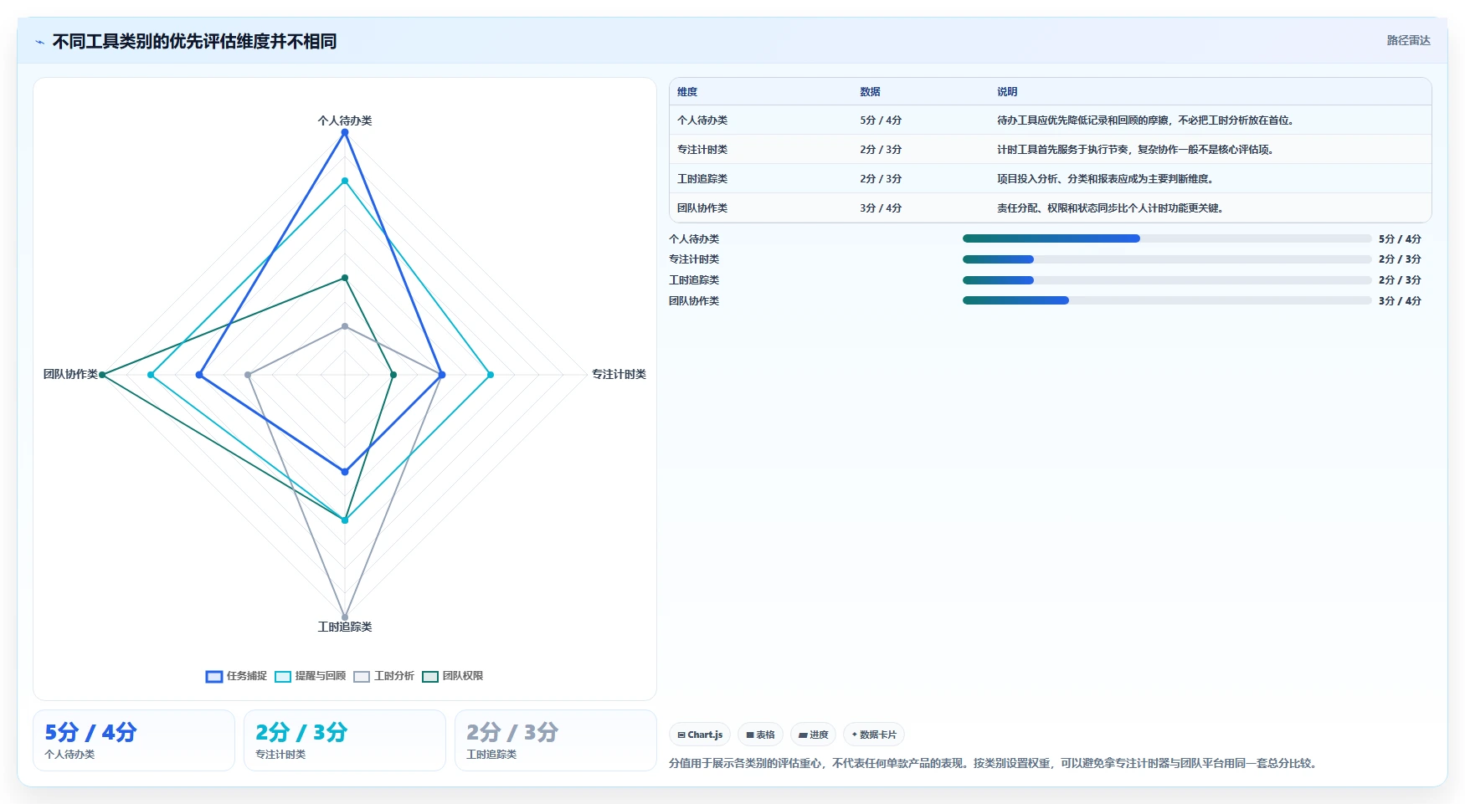
Task: Click the 3分 / 4分 value beside the progress bar
Action: (1400, 301)
